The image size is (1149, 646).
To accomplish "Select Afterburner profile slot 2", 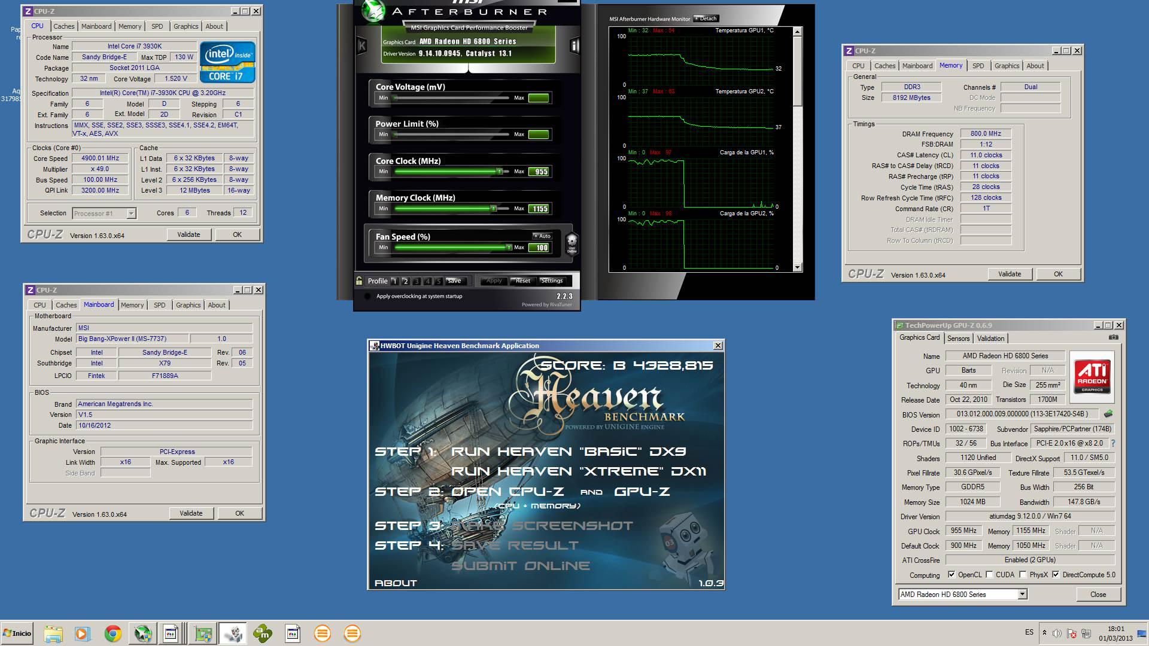I will pos(405,281).
